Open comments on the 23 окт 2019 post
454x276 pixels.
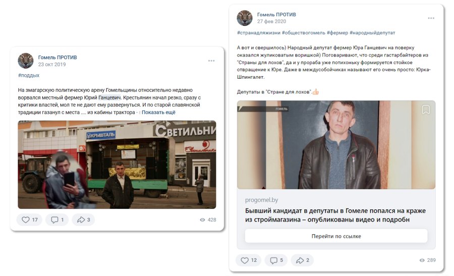pos(57,219)
